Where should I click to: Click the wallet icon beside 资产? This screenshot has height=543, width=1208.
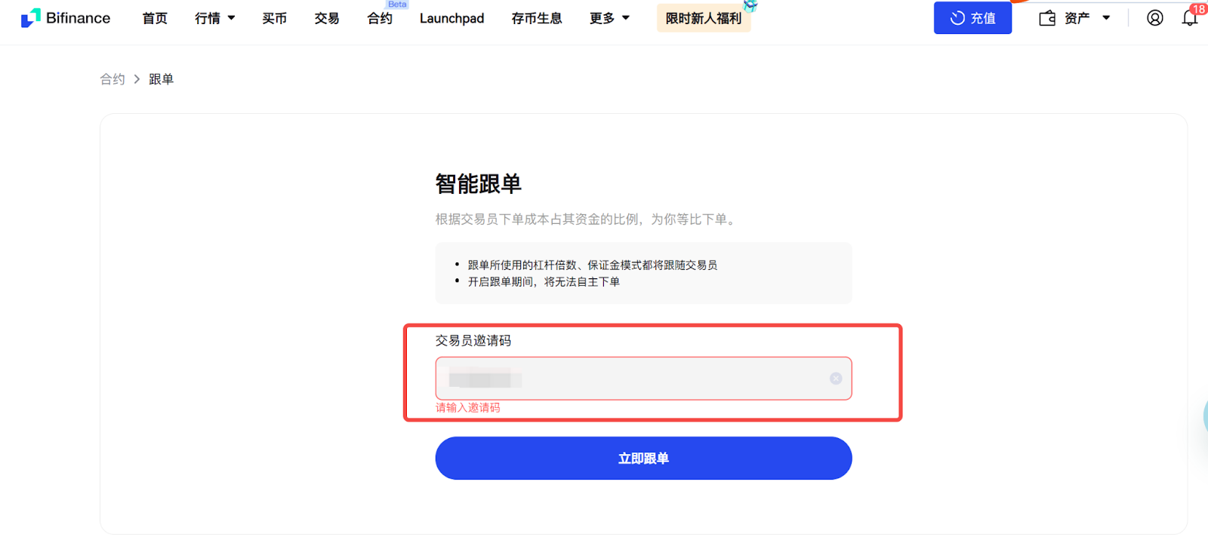(1047, 18)
